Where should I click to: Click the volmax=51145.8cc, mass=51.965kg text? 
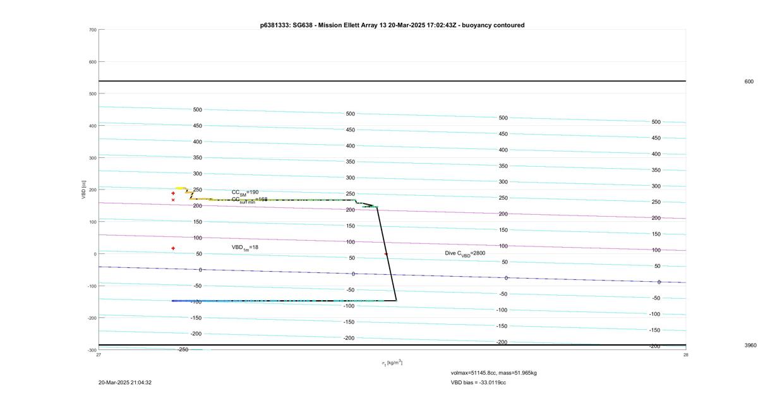click(x=494, y=373)
